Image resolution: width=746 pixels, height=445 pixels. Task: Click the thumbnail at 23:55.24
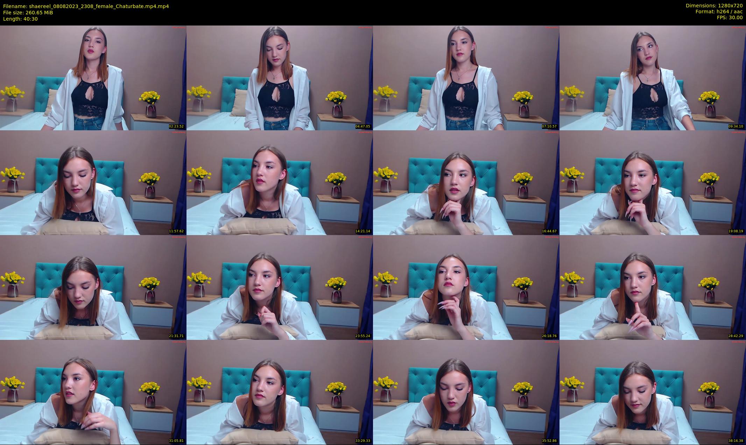click(x=280, y=287)
